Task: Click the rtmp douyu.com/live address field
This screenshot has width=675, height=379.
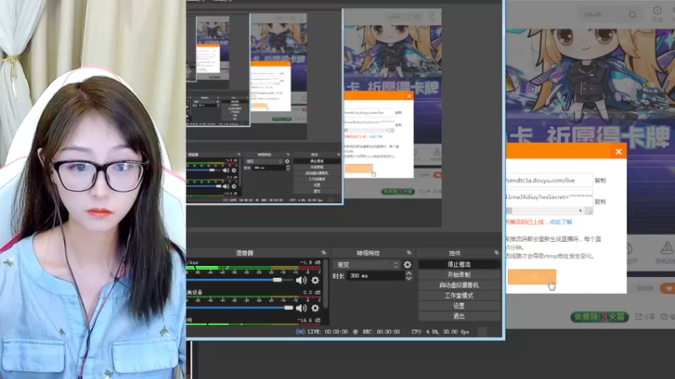Action: pos(549,180)
